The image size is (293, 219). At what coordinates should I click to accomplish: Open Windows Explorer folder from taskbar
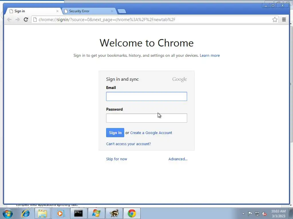(42, 213)
